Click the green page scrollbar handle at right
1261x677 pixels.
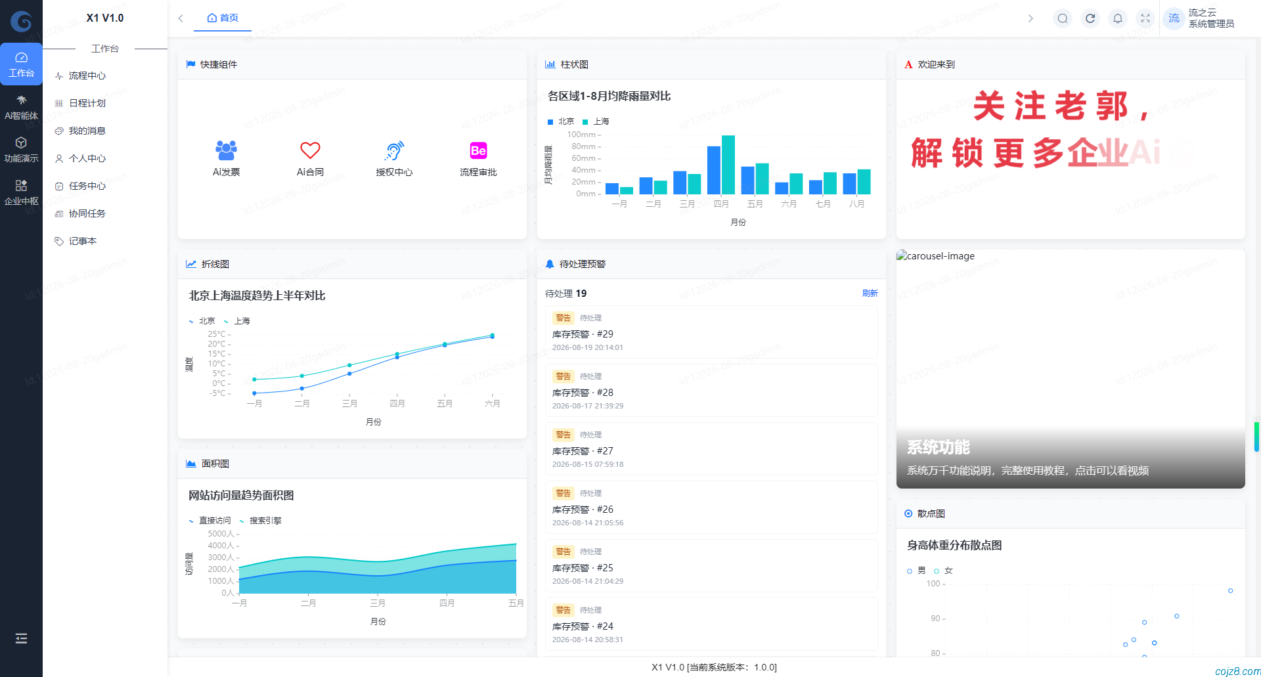[1256, 437]
